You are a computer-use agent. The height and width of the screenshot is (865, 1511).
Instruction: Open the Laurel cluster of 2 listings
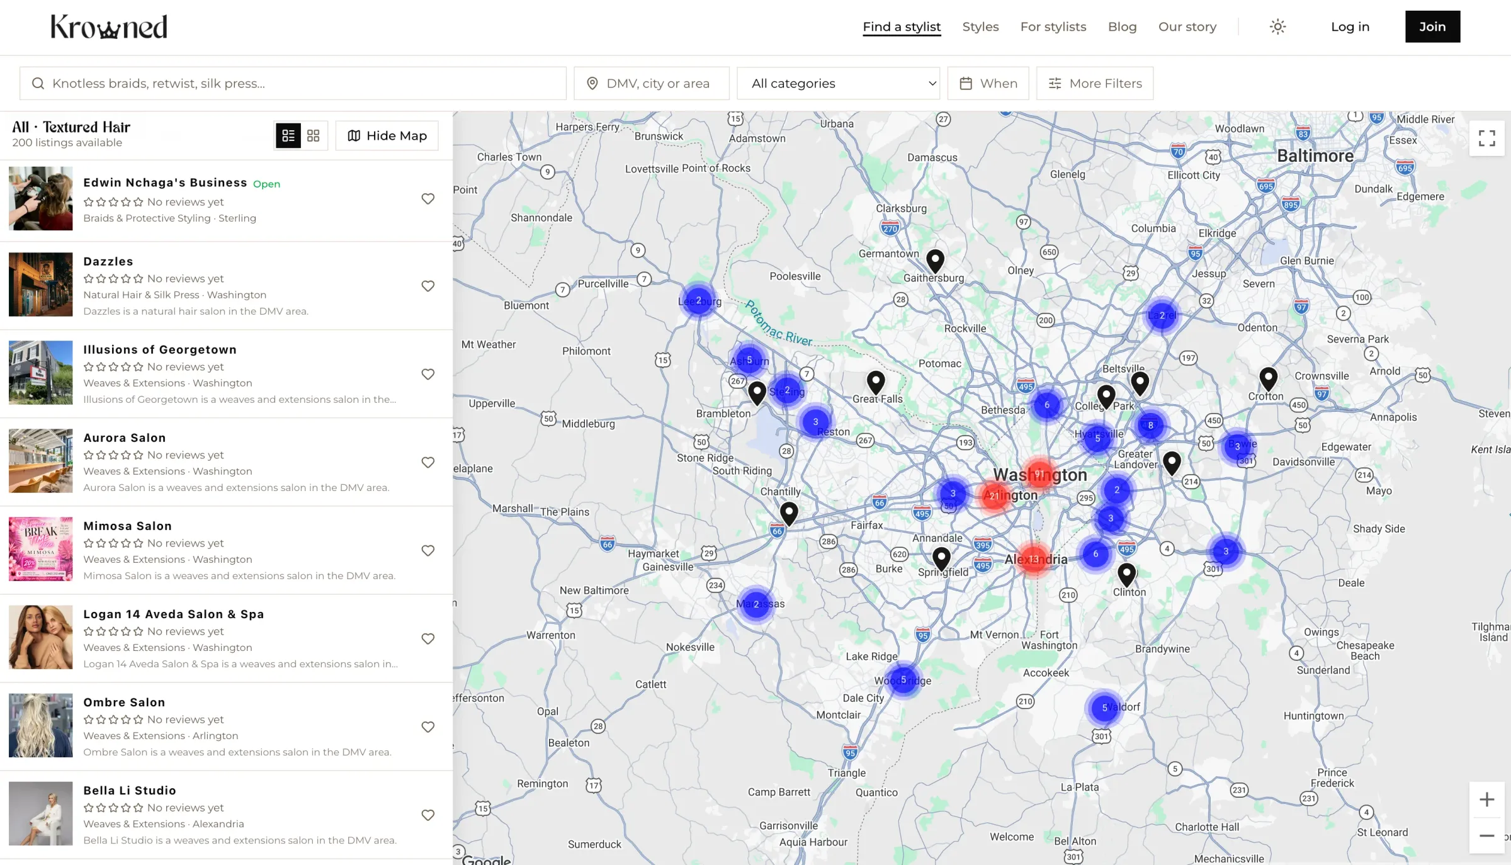pyautogui.click(x=1162, y=315)
